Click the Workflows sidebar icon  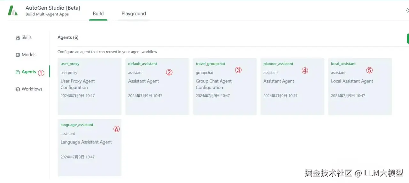[x=18, y=89]
